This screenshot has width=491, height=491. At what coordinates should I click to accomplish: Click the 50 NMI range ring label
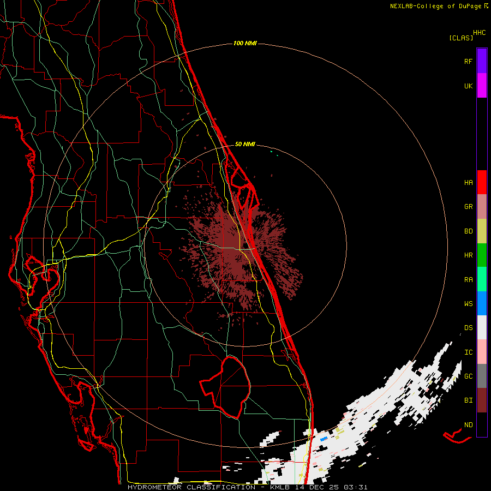(x=245, y=144)
